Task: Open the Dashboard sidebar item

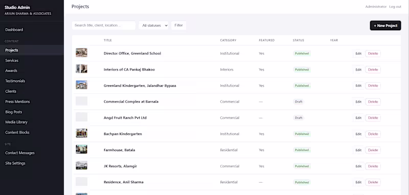Action: (32, 30)
